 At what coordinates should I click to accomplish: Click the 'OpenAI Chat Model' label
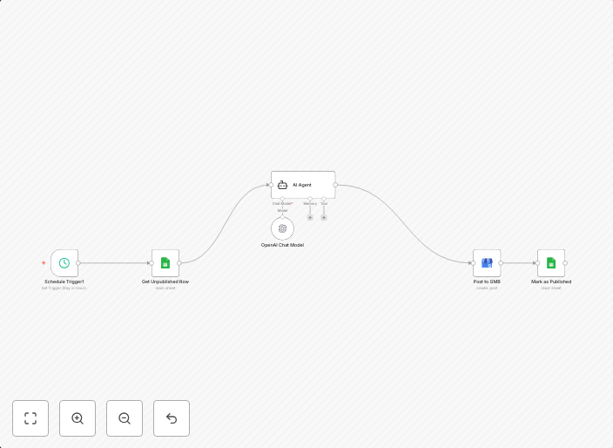[282, 245]
